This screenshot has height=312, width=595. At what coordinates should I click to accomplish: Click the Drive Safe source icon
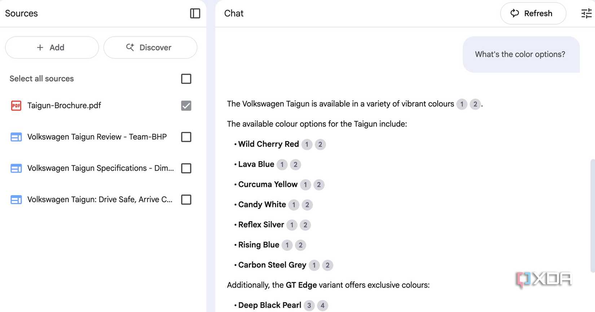coord(16,200)
